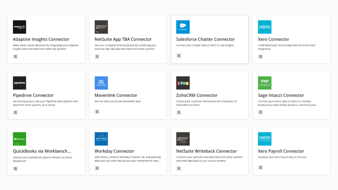The height and width of the screenshot is (190, 338).
Task: Select the Pipedrive logo icon
Action: coord(19,83)
